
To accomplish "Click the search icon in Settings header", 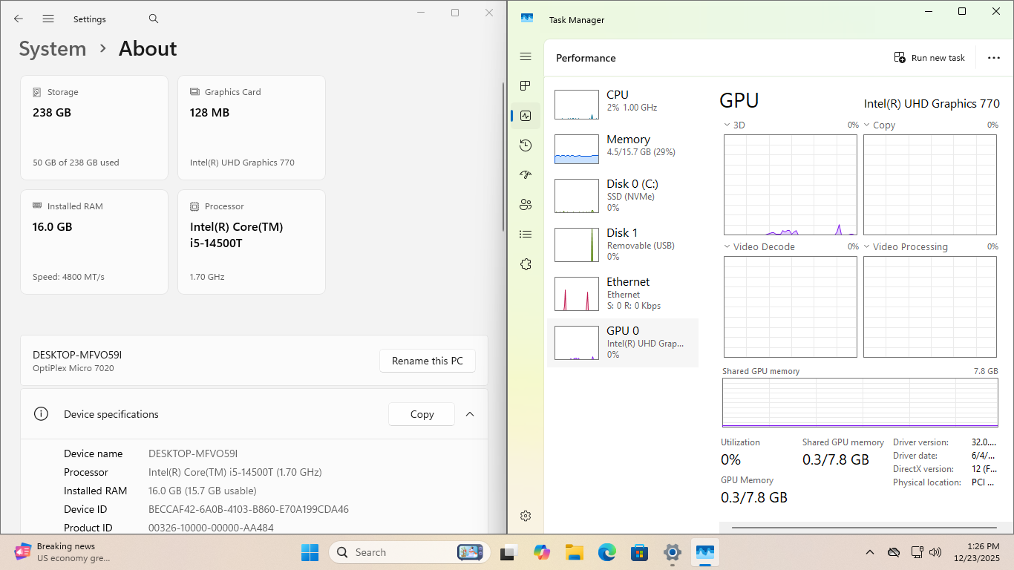I will (x=154, y=19).
